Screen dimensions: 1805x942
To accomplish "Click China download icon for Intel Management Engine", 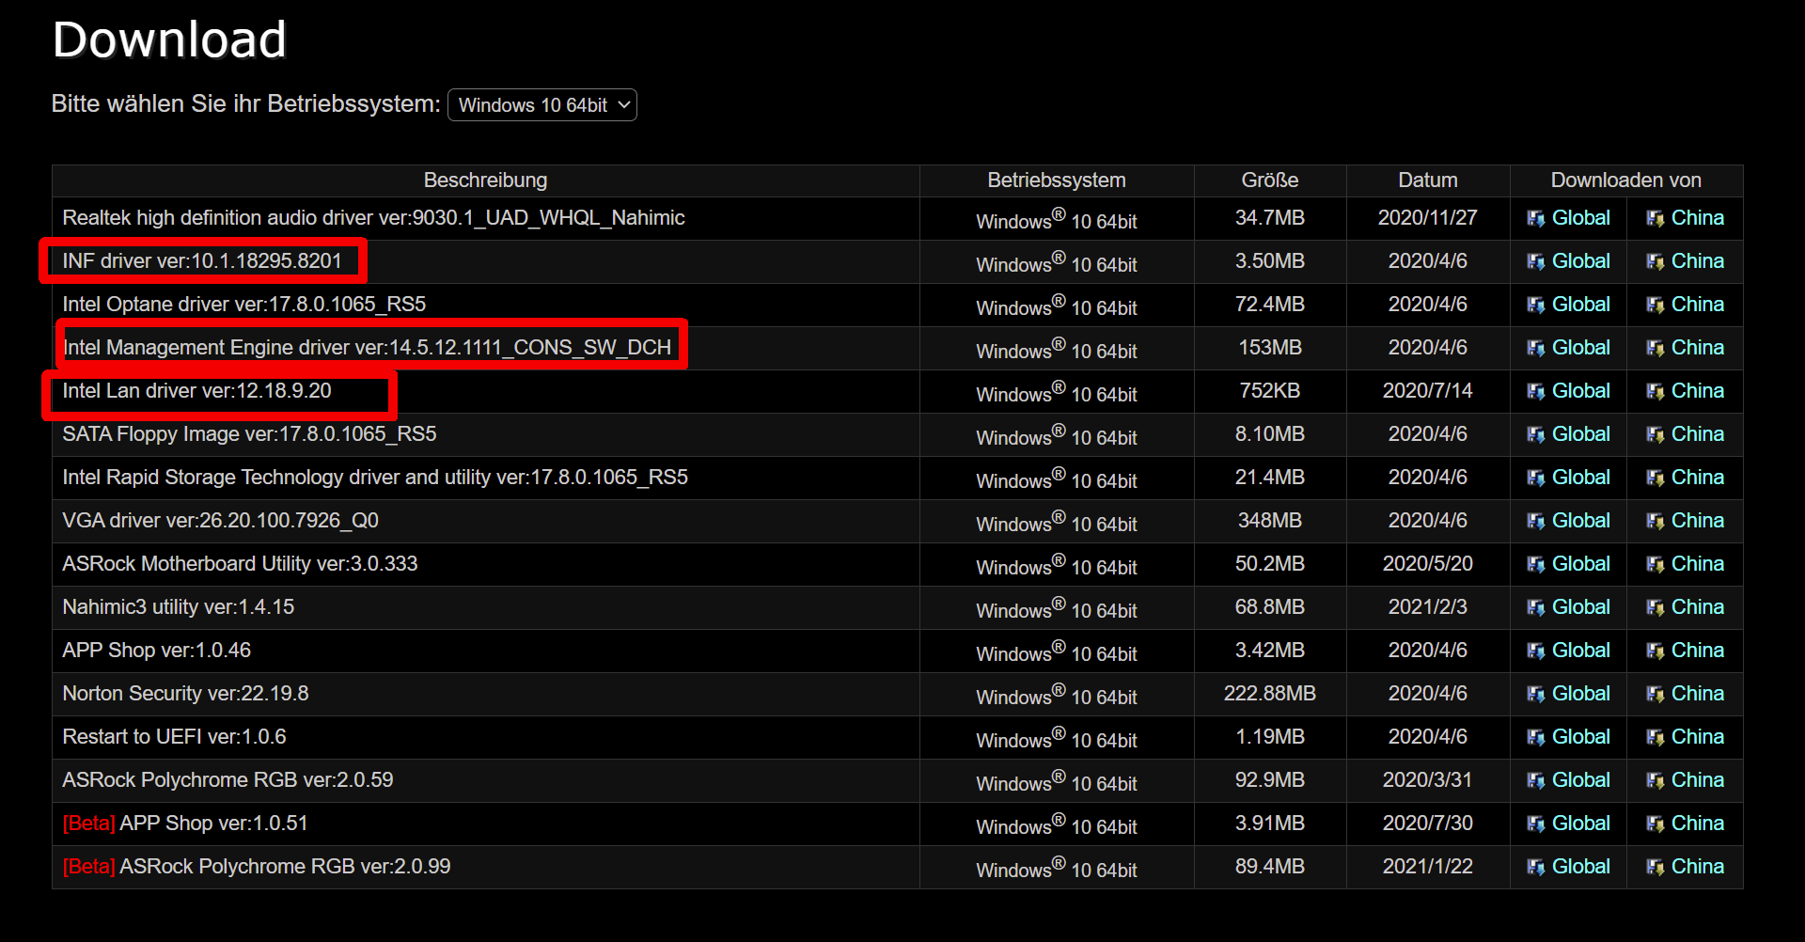I will click(x=1655, y=348).
